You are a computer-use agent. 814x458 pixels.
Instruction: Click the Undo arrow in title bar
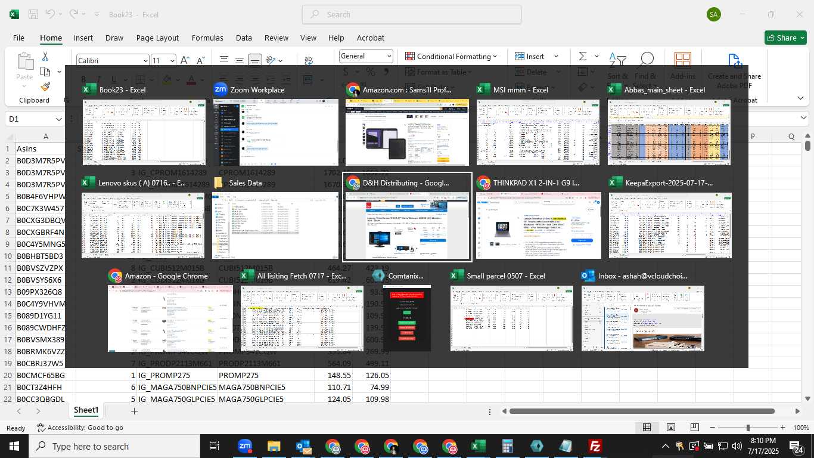[51, 14]
